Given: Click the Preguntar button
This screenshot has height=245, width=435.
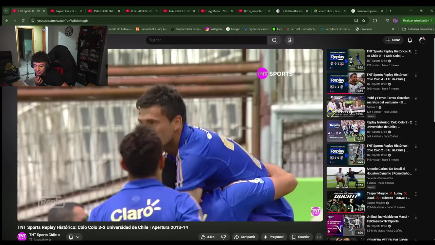Looking at the screenshot, I should (273, 237).
